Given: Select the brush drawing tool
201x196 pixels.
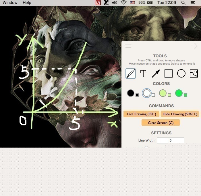Looking at the screenshot, I should pyautogui.click(x=131, y=73).
